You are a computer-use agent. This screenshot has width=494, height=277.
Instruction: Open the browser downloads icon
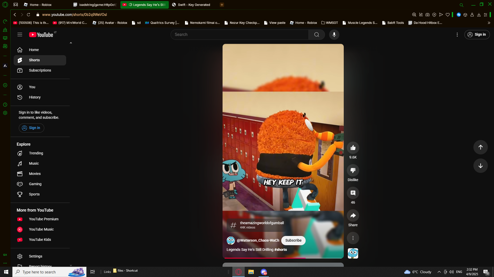479,15
